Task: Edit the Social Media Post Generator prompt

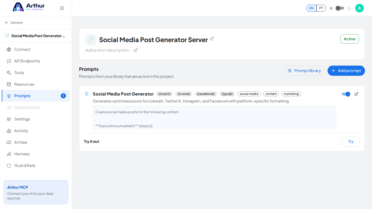Action: [356, 94]
